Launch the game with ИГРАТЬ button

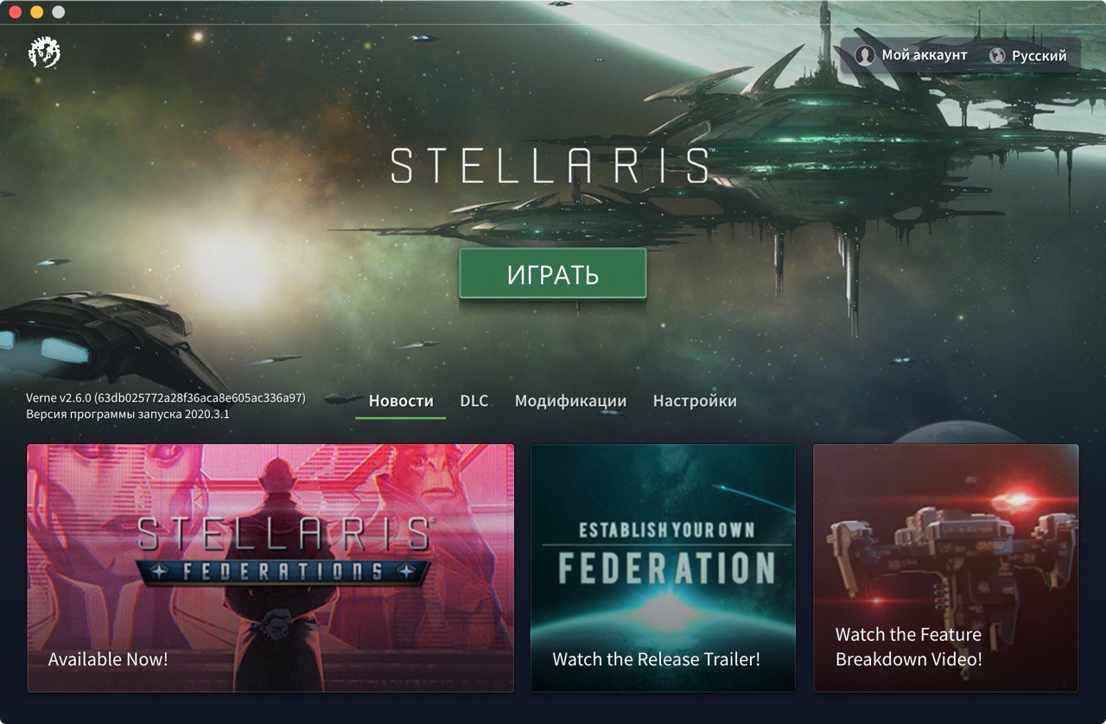tap(552, 274)
